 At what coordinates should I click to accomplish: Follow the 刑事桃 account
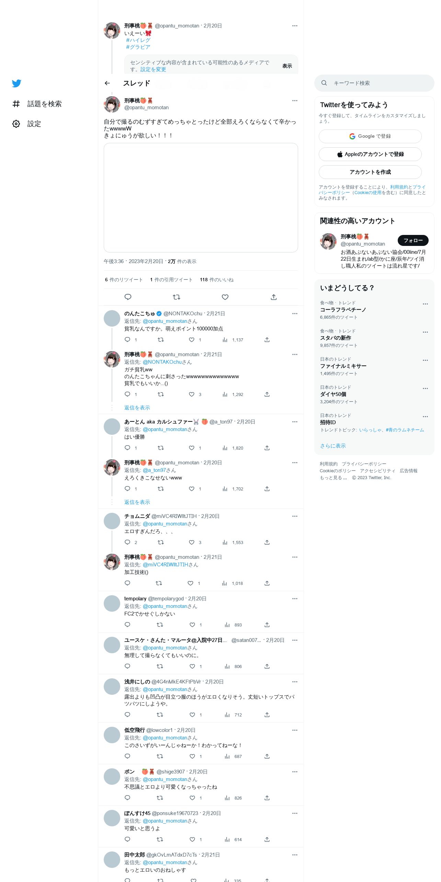click(413, 240)
